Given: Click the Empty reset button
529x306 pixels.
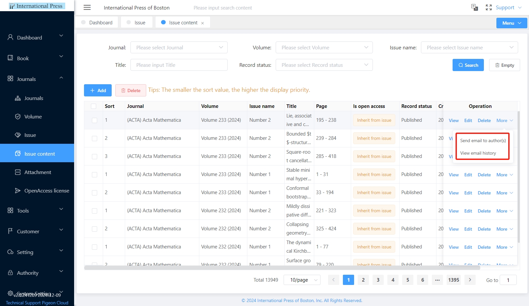Looking at the screenshot, I should click(x=504, y=65).
